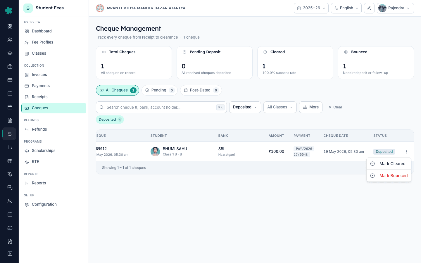Open Reports in the sidebar

pyautogui.click(x=54, y=183)
